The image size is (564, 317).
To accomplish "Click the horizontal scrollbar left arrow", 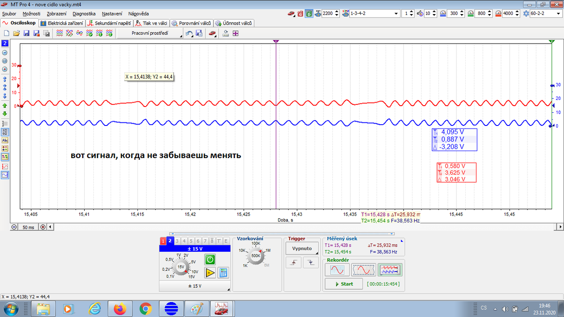I will click(x=50, y=227).
